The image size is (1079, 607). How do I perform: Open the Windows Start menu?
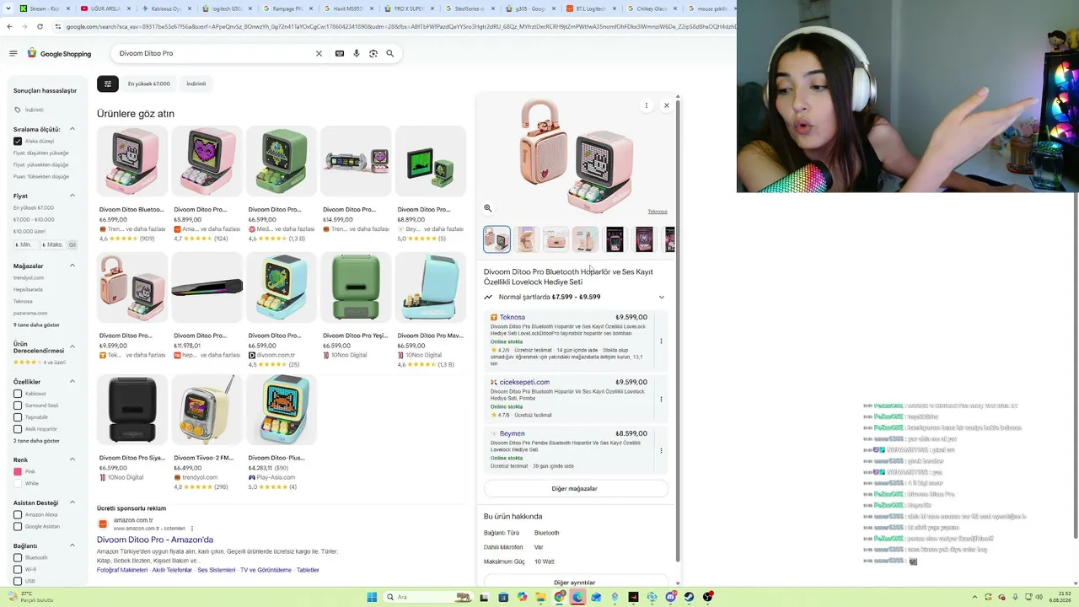pos(372,597)
